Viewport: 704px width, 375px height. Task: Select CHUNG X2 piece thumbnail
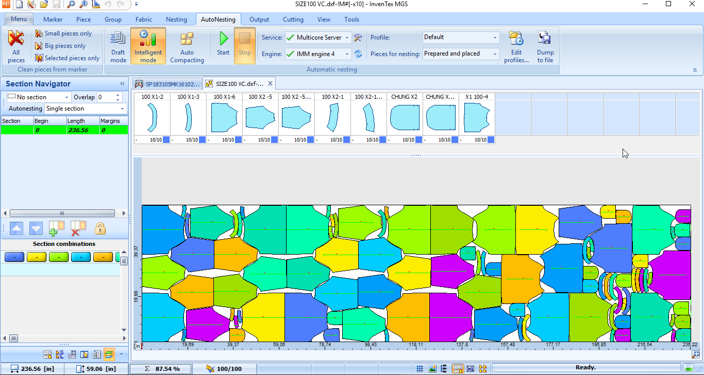(405, 118)
